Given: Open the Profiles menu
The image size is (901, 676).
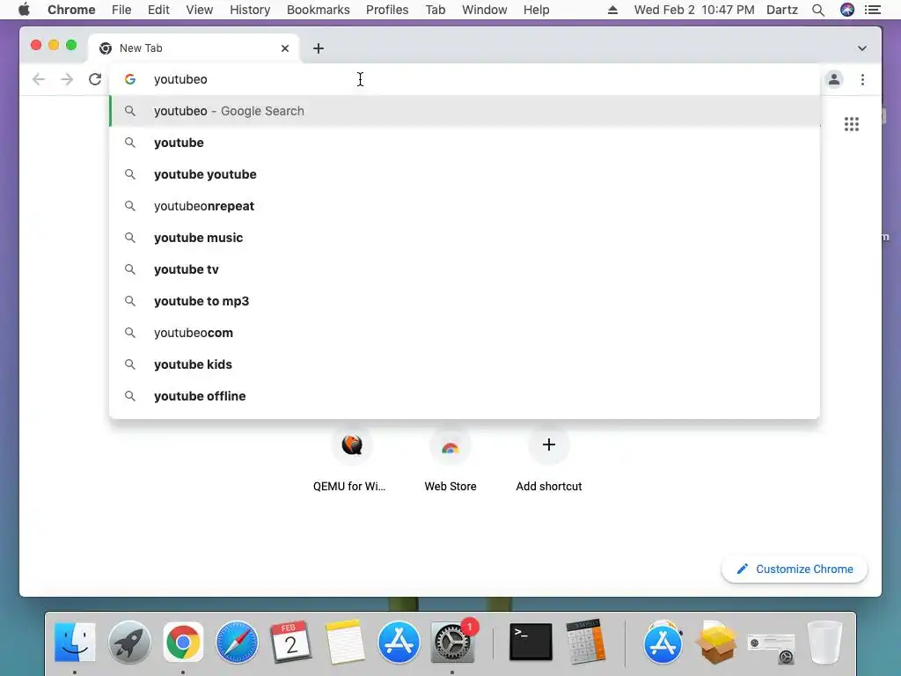Looking at the screenshot, I should click(387, 10).
